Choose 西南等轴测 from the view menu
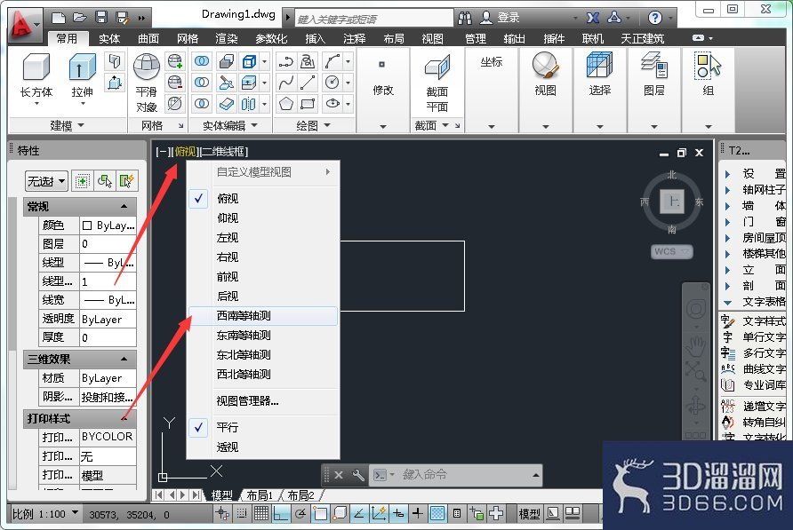Viewport: 793px width, 530px height. 263,316
